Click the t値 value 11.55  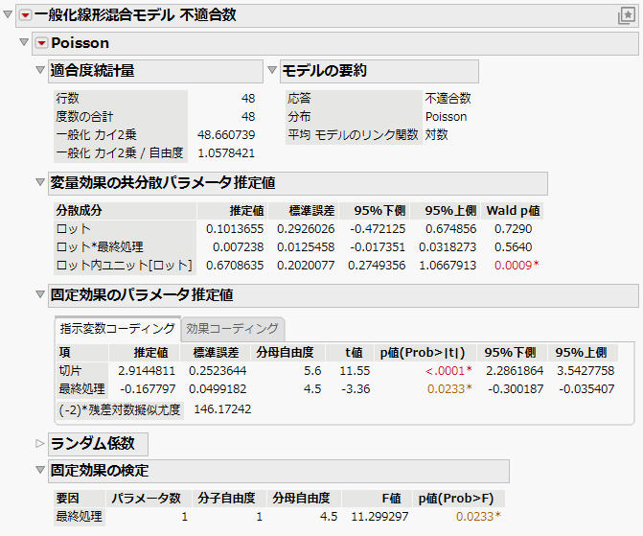[x=355, y=371]
